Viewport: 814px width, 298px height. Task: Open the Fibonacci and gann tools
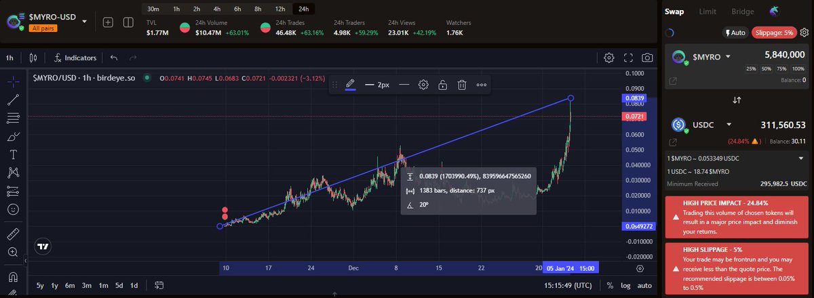13,119
